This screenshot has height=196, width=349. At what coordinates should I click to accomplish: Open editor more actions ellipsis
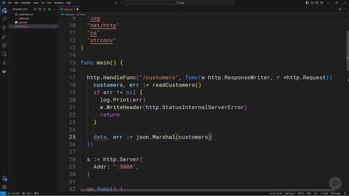click(345, 9)
